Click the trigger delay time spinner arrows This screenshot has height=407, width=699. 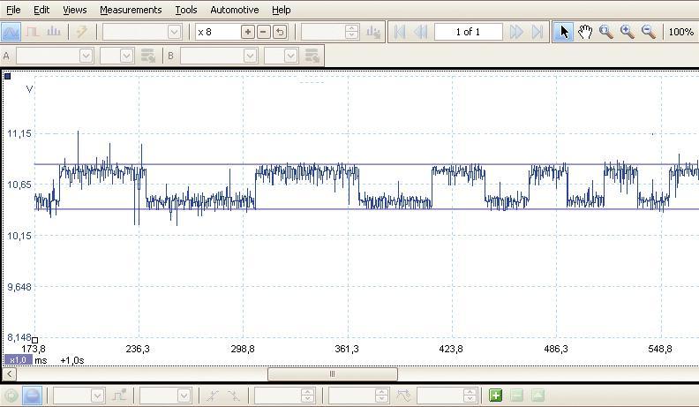(470, 396)
